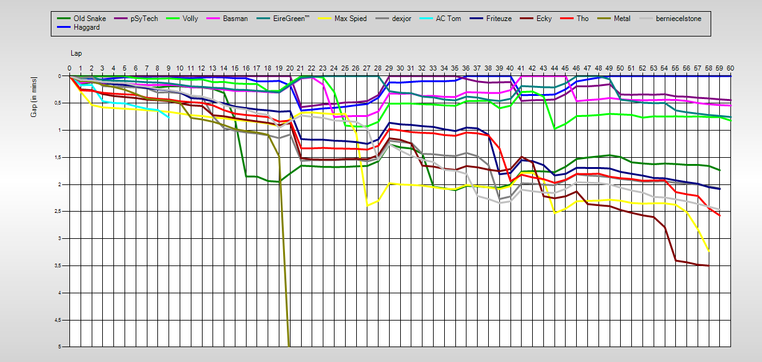The image size is (762, 362).
Task: Select lap 28 on the lap axis
Action: 378,67
